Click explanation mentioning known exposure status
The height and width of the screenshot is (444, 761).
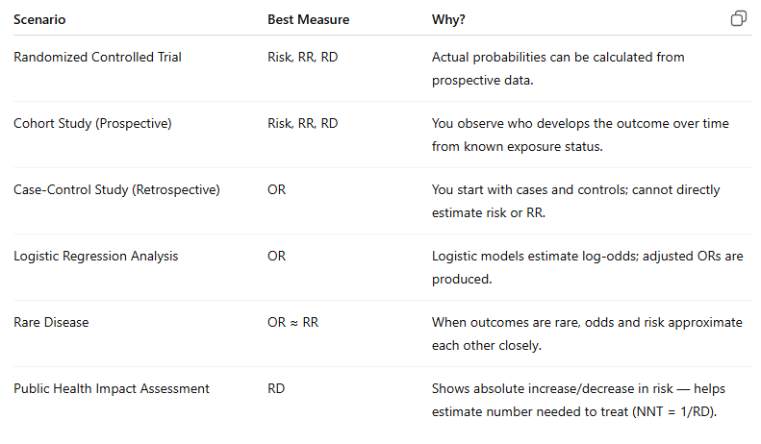[580, 135]
